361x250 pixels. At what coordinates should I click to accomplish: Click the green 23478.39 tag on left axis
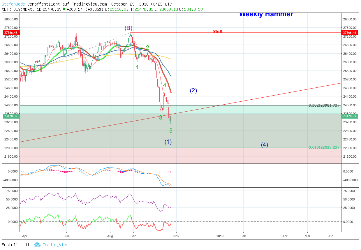[12, 116]
